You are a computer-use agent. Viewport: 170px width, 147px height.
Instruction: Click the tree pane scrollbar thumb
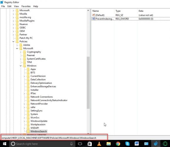pyautogui.click(x=88, y=83)
